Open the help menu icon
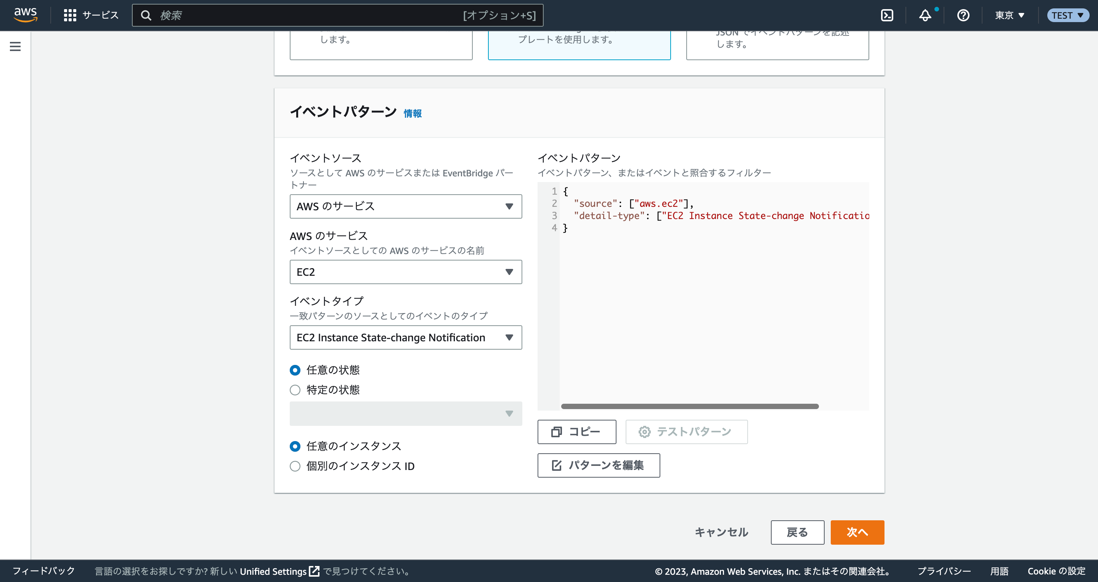This screenshot has height=582, width=1098. (x=963, y=15)
